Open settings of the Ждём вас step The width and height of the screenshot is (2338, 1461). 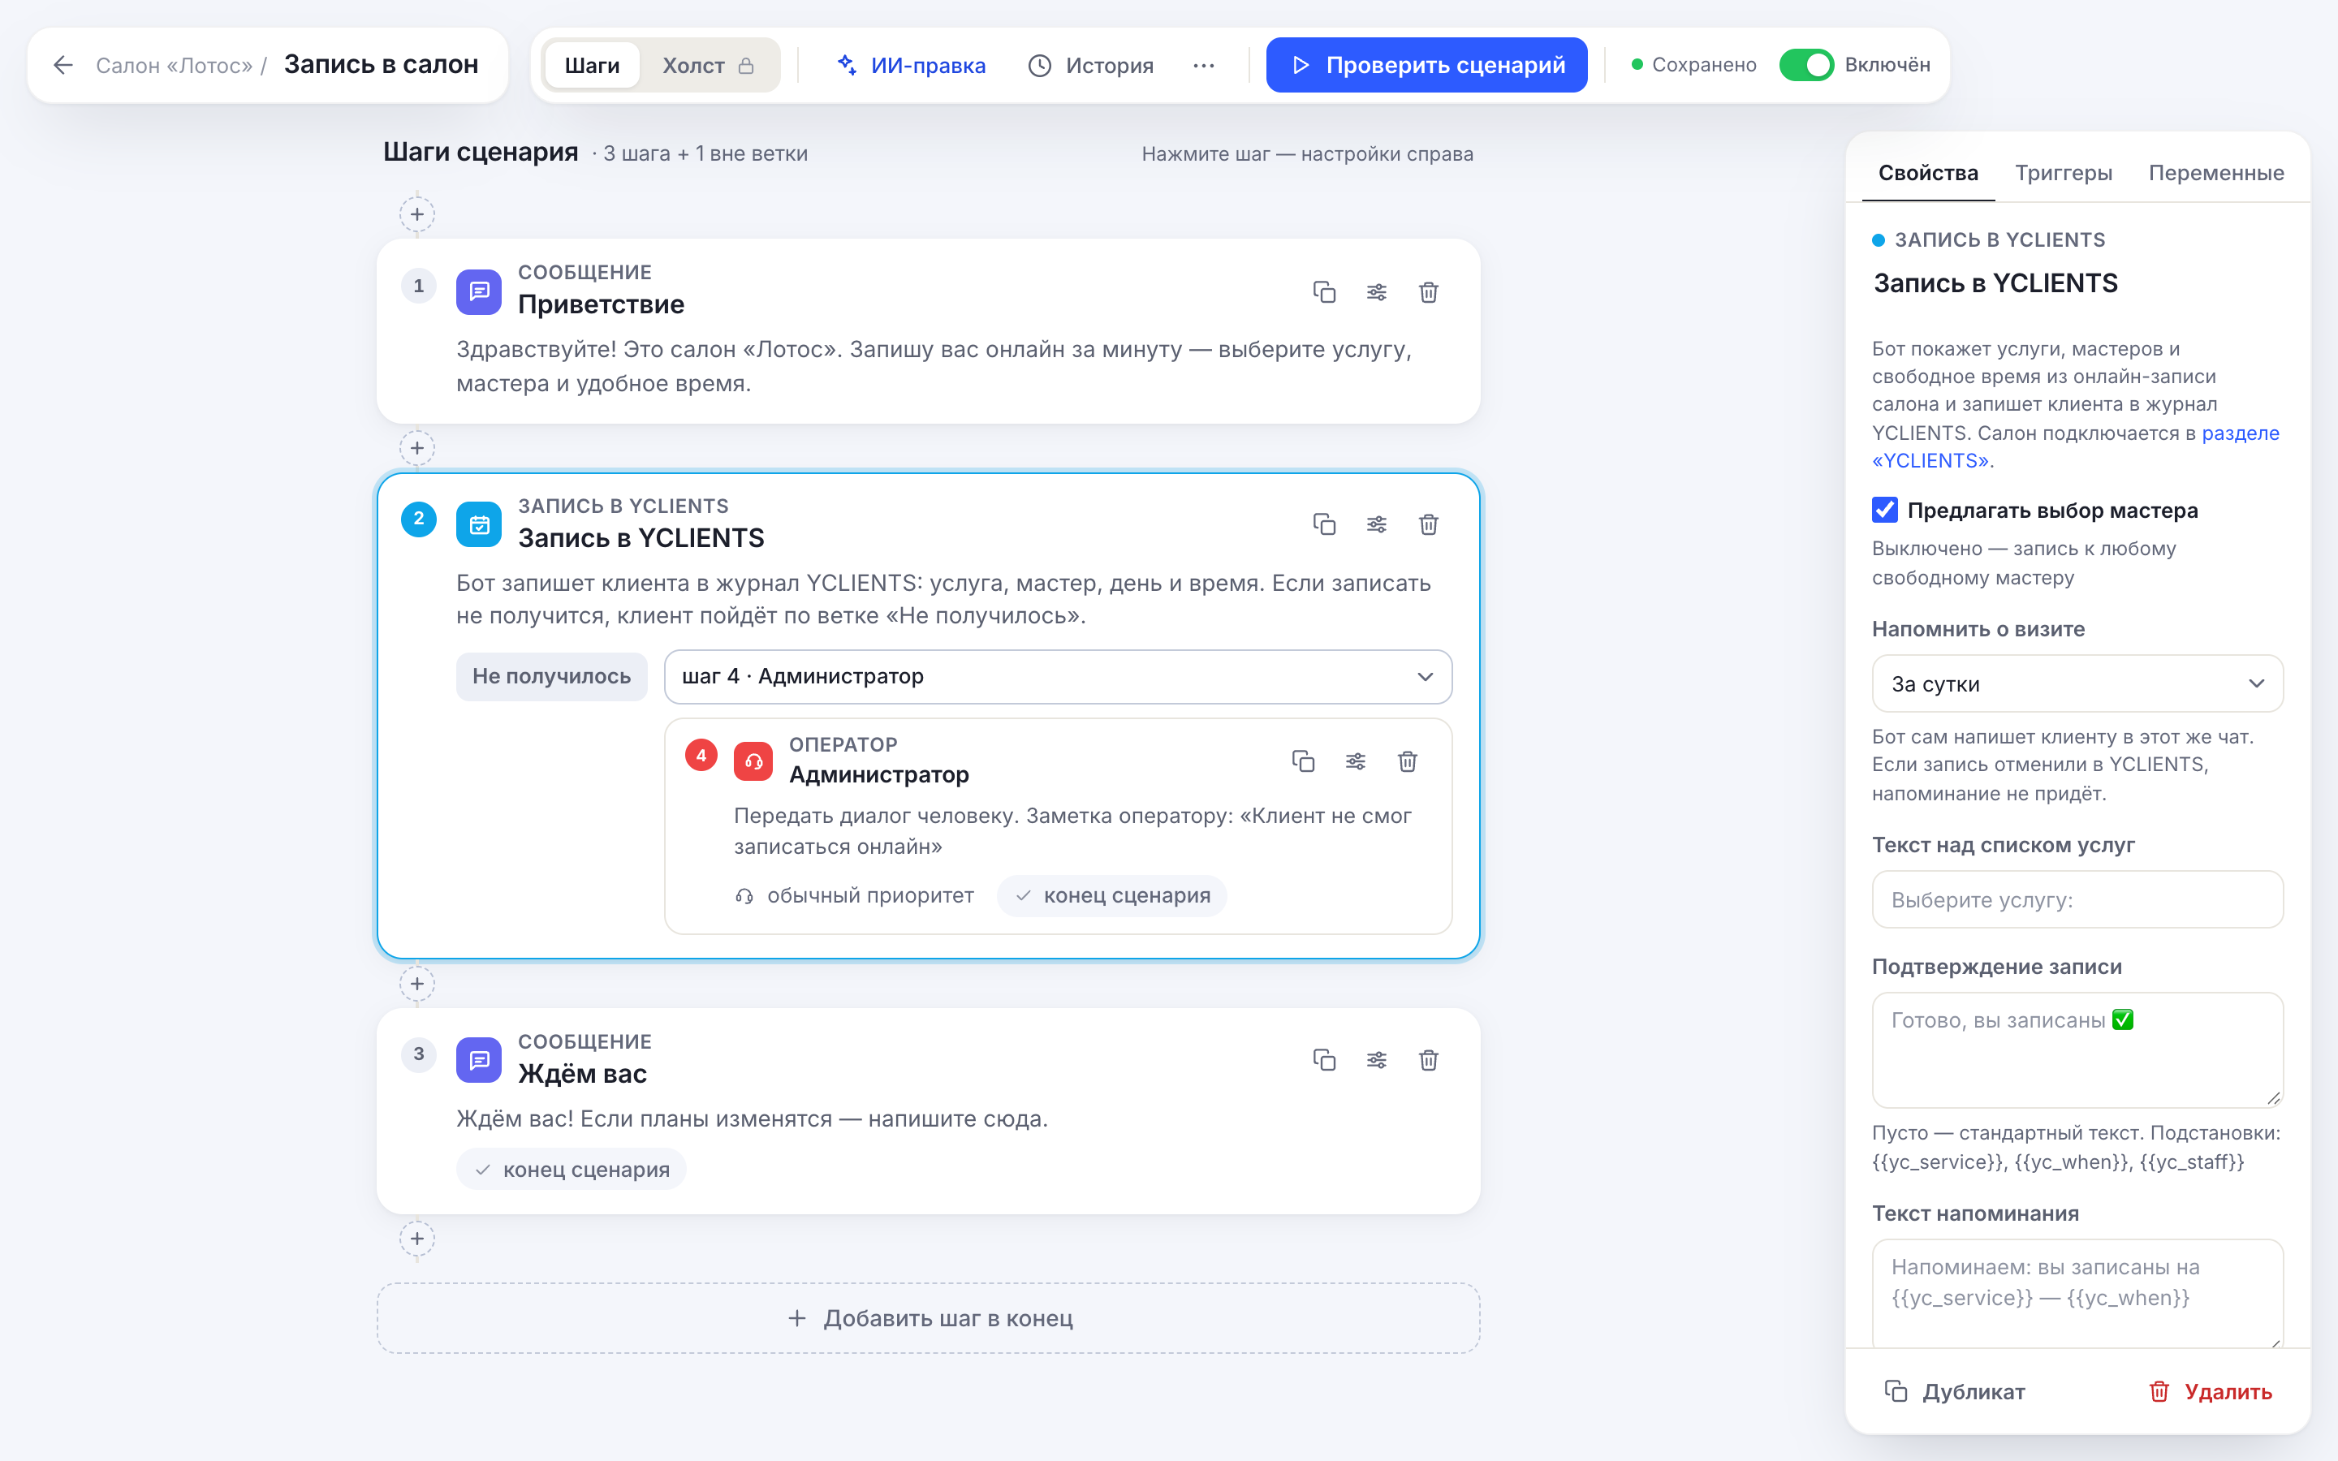1377,1060
